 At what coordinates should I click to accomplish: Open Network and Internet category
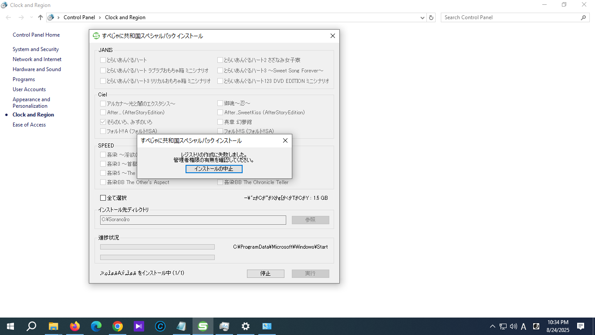click(37, 59)
